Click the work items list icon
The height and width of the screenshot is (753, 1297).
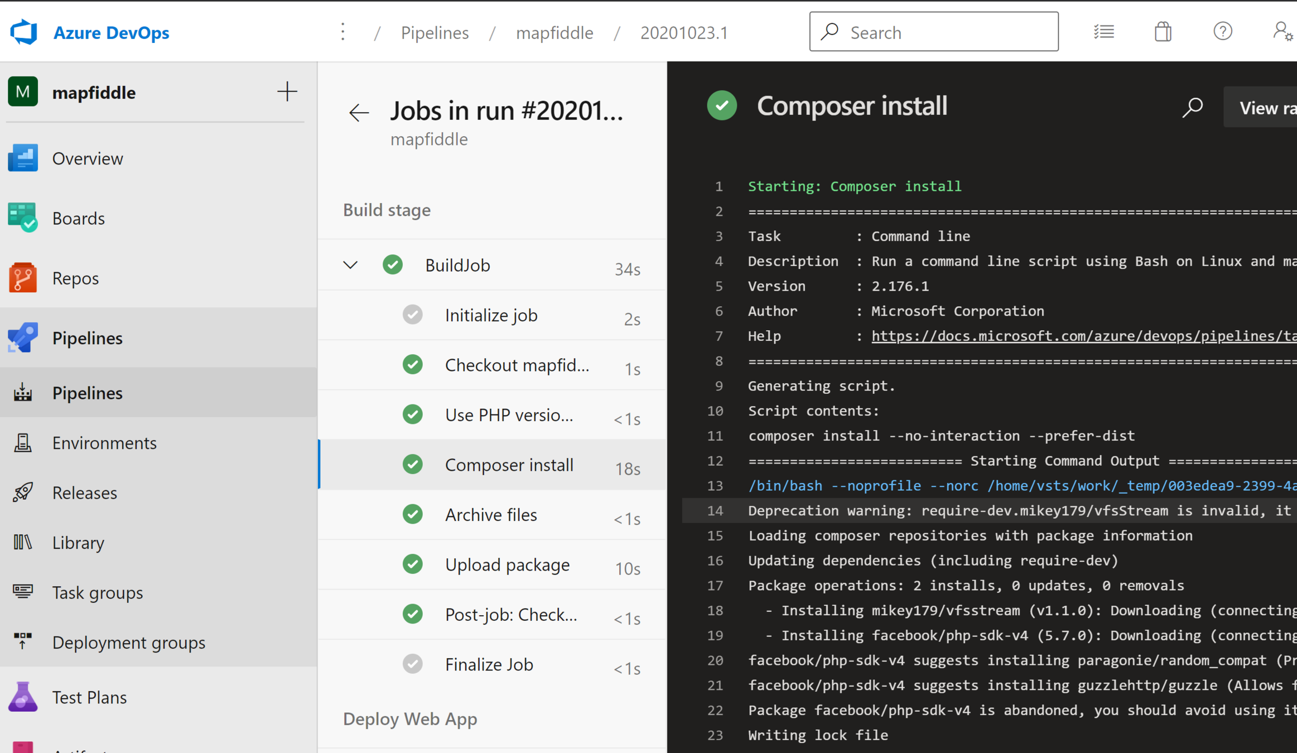[x=1103, y=32]
